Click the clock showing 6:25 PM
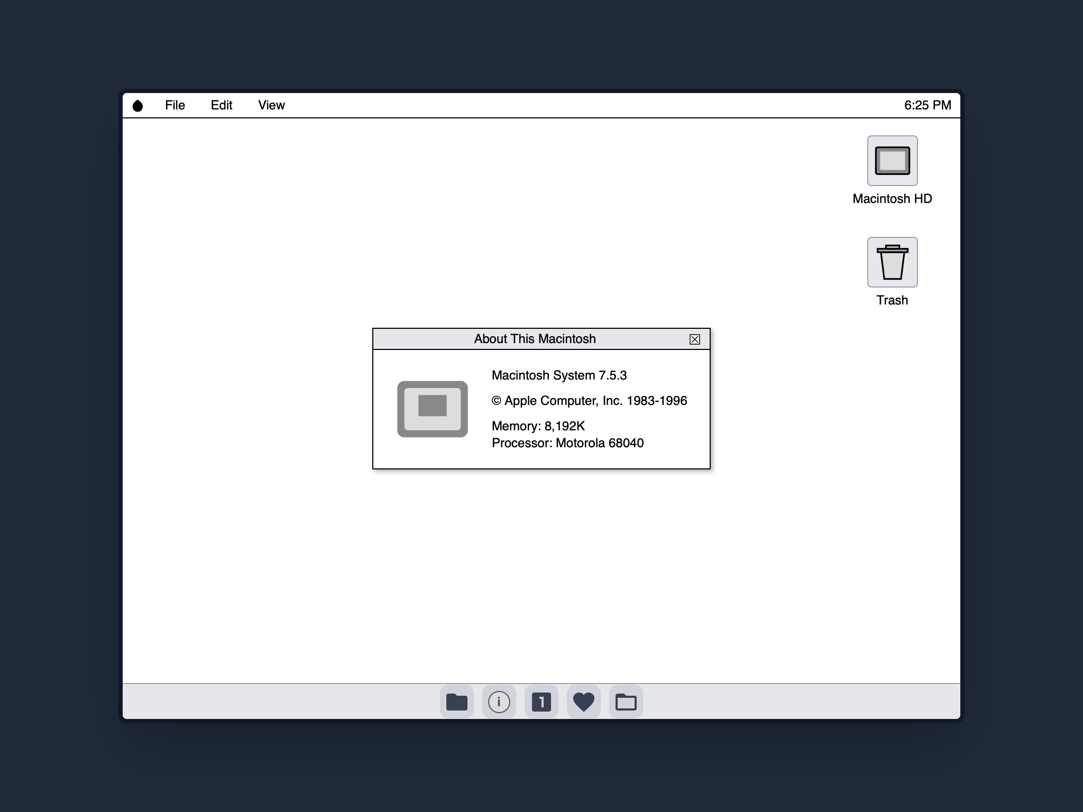The image size is (1083, 812). pyautogui.click(x=928, y=105)
